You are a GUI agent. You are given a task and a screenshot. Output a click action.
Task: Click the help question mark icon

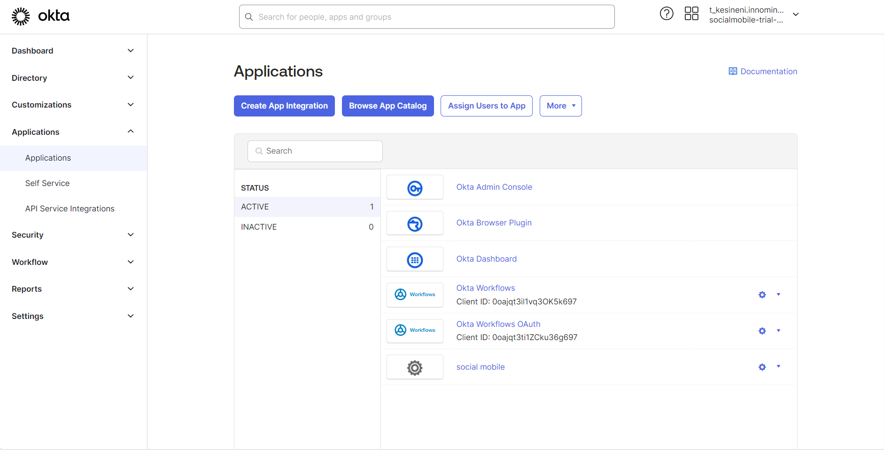tap(667, 14)
